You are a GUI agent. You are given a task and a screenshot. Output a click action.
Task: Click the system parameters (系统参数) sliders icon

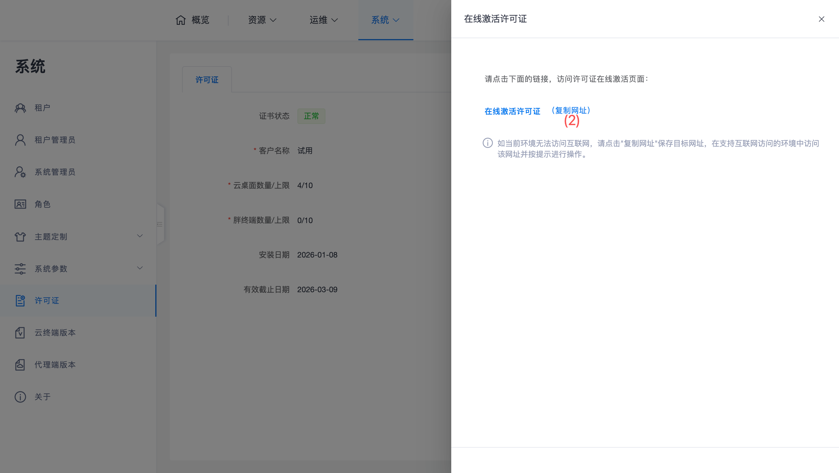pyautogui.click(x=20, y=269)
